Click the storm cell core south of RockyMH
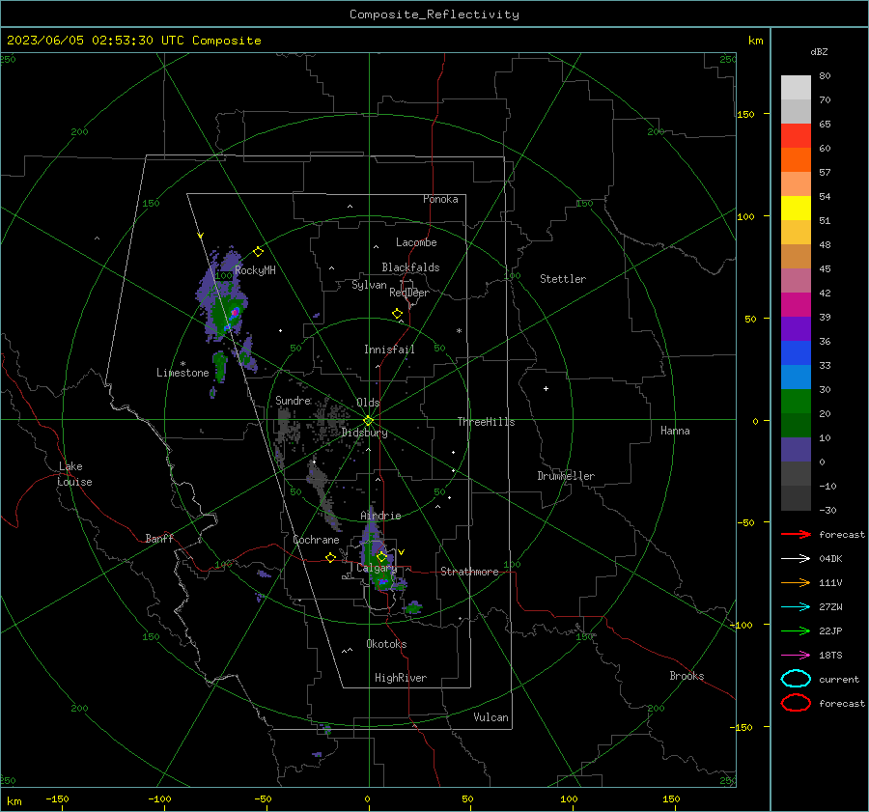Viewport: 869px width, 812px height. click(x=235, y=313)
